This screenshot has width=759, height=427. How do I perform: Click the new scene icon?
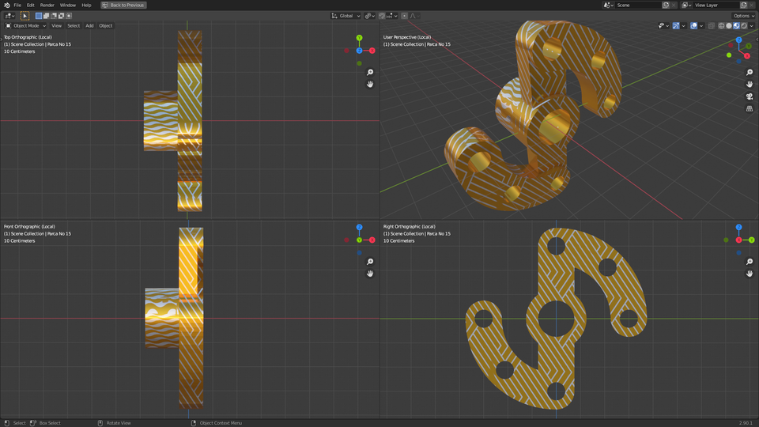(x=666, y=5)
